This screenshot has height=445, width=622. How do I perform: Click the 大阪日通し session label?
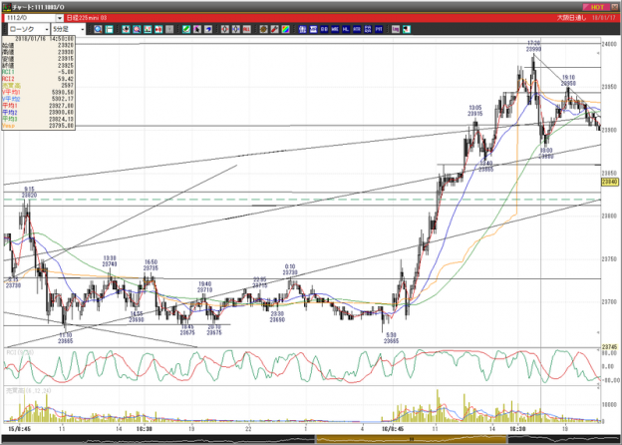571,18
